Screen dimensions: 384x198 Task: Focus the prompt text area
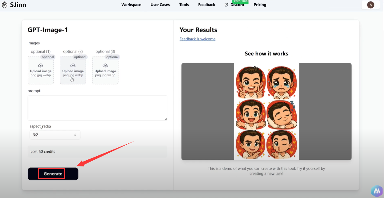point(97,108)
